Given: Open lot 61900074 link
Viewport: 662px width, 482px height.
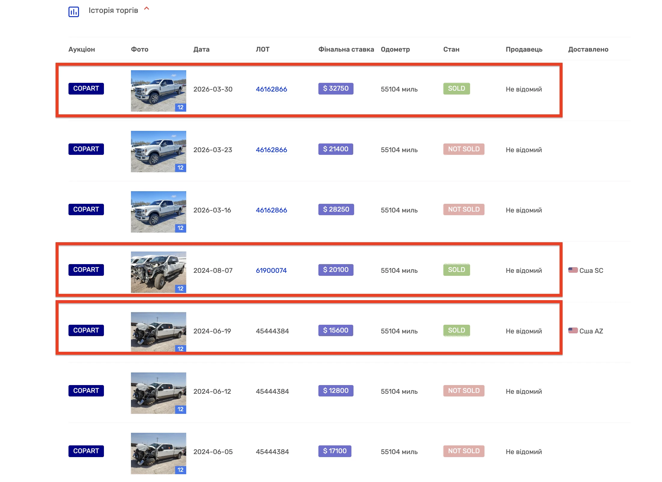Looking at the screenshot, I should [x=271, y=270].
